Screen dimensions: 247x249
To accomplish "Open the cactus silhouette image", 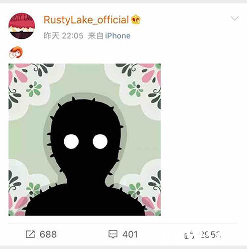I will (85, 139).
